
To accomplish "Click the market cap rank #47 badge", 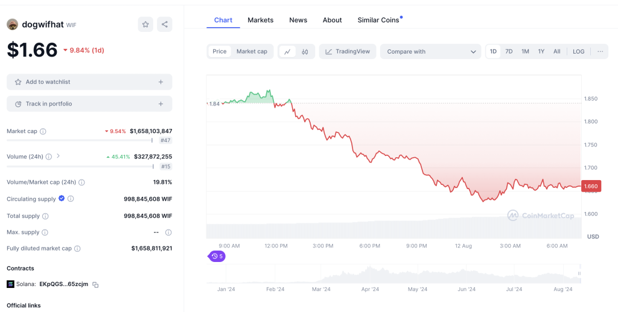I will (x=165, y=140).
